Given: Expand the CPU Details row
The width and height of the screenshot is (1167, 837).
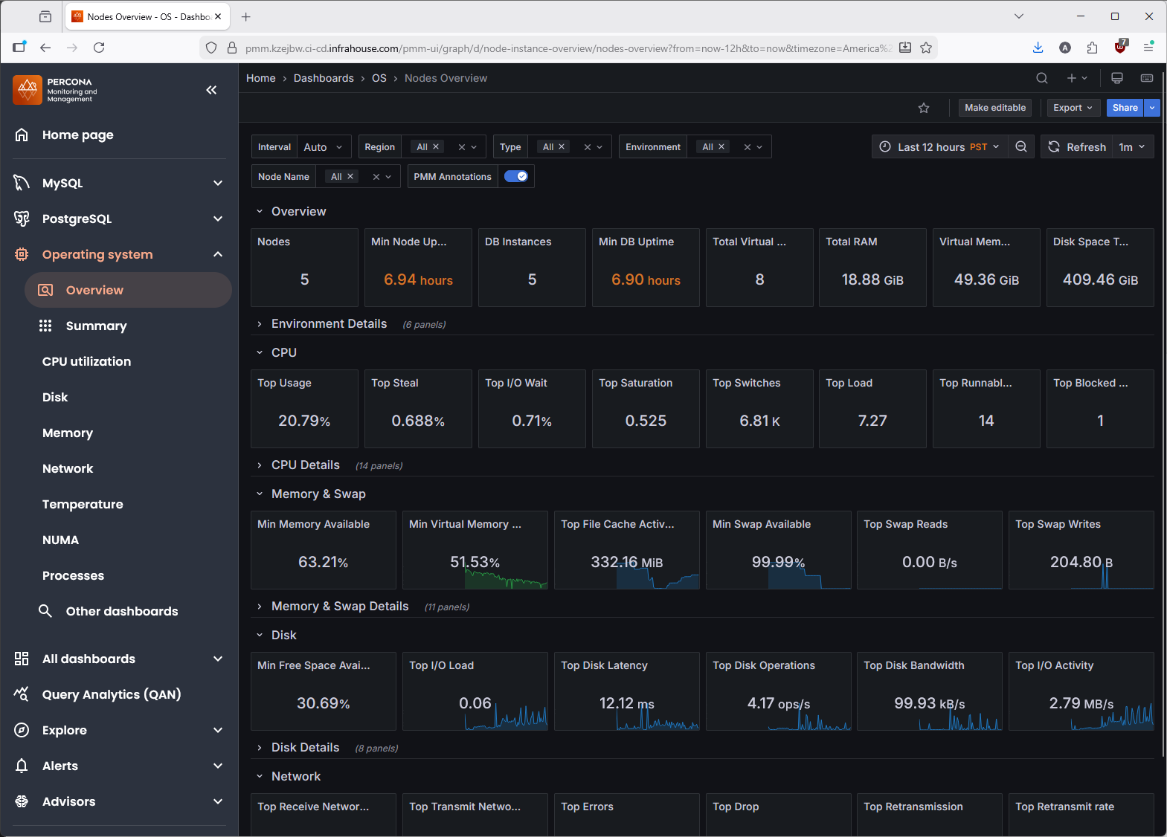Looking at the screenshot, I should coord(305,465).
